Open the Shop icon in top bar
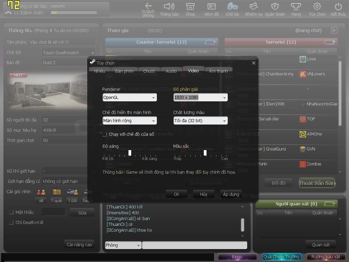Image resolution: width=349 pixels, height=262 pixels. pyautogui.click(x=190, y=9)
